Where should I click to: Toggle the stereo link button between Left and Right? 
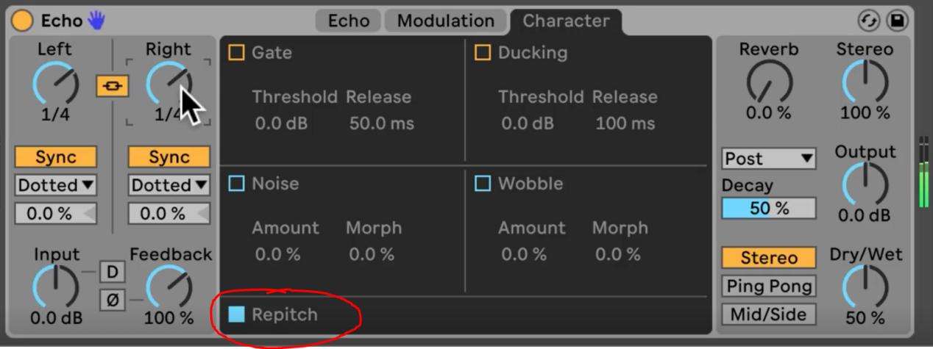tap(113, 87)
